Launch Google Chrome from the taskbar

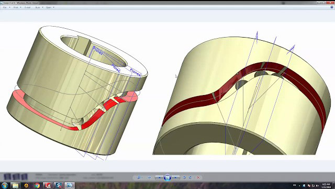(37, 185)
